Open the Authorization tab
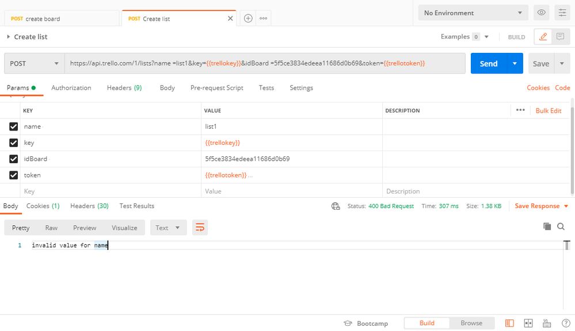 (71, 88)
